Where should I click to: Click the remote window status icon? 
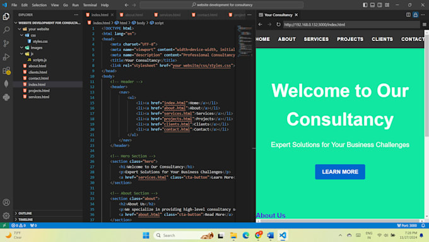[4, 226]
